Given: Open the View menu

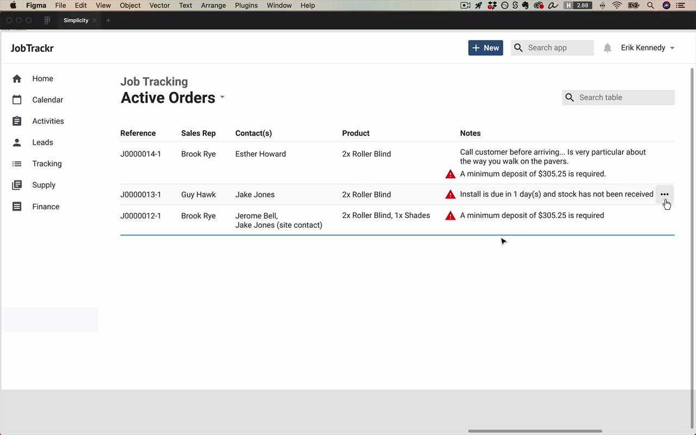Looking at the screenshot, I should coord(103,5).
